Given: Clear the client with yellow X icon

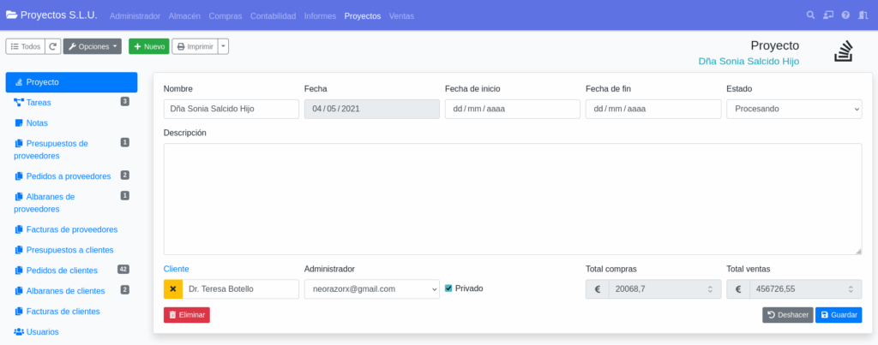Looking at the screenshot, I should (x=172, y=289).
